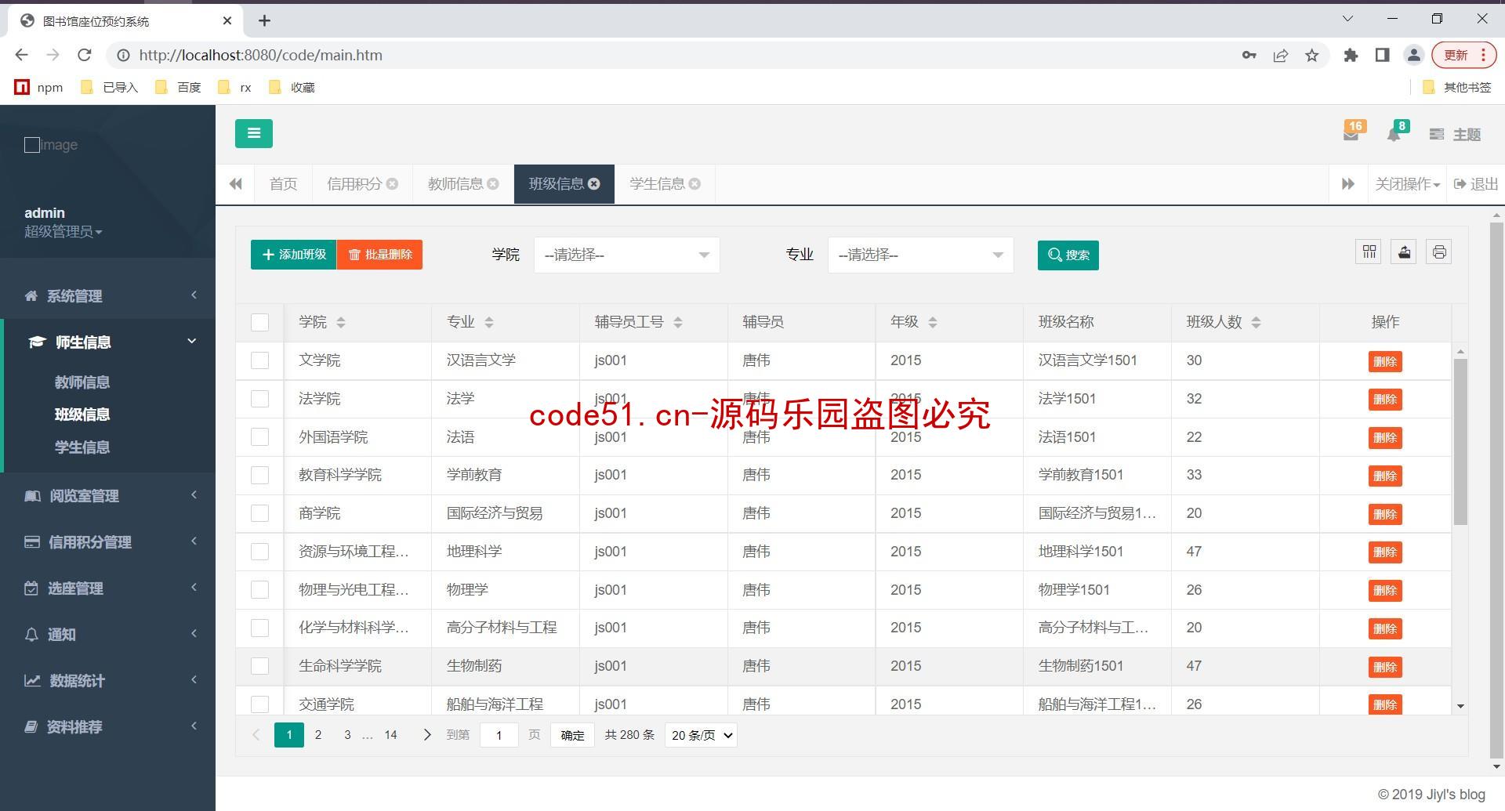This screenshot has height=811, width=1505.
Task: Expand the 系统管理 sidebar menu
Action: pos(108,295)
